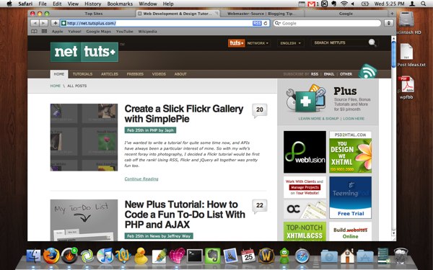The image size is (433, 270).
Task: Open Cyberduck yellow duck in Dock
Action: 141,256
